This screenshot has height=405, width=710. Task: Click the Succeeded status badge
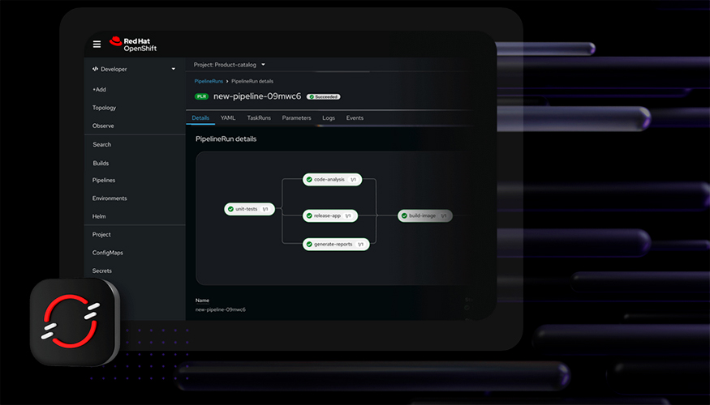click(323, 96)
